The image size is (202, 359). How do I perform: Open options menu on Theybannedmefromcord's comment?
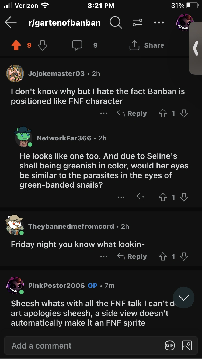click(x=104, y=257)
